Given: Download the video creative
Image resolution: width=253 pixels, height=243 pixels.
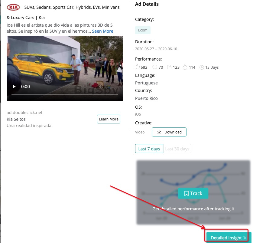Looking at the screenshot, I should [x=169, y=132].
